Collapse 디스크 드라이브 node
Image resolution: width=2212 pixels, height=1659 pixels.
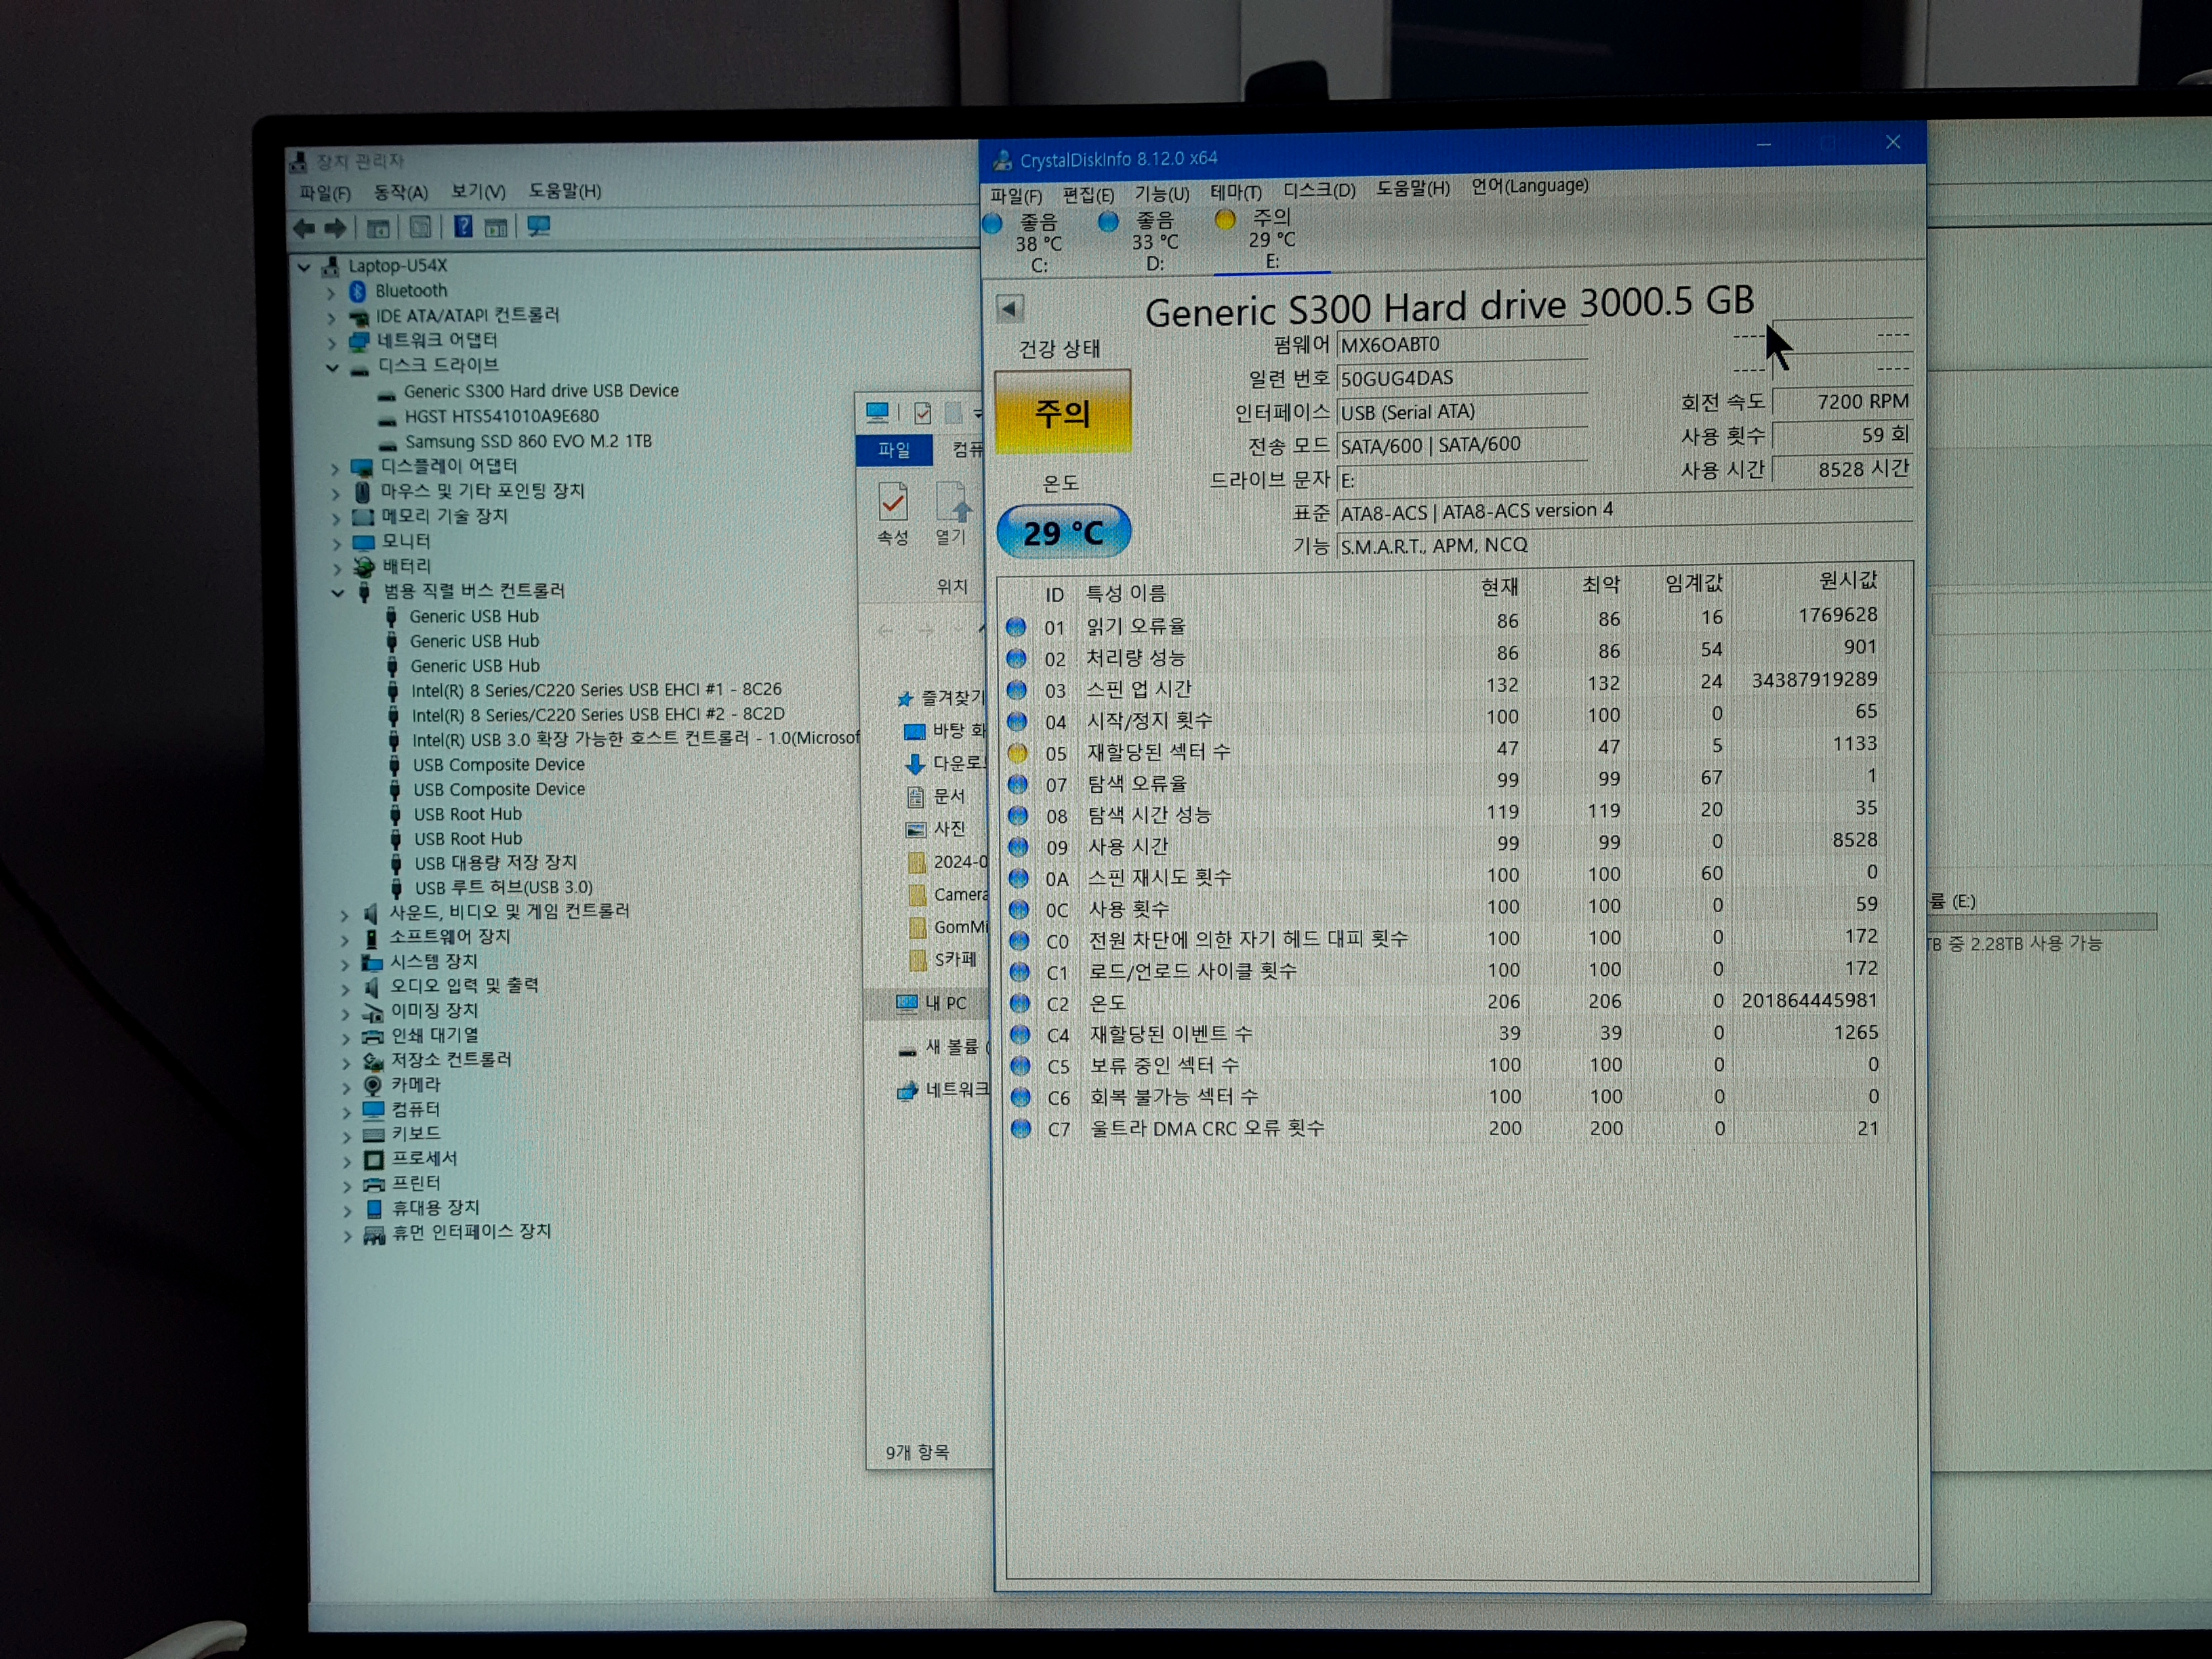point(332,367)
